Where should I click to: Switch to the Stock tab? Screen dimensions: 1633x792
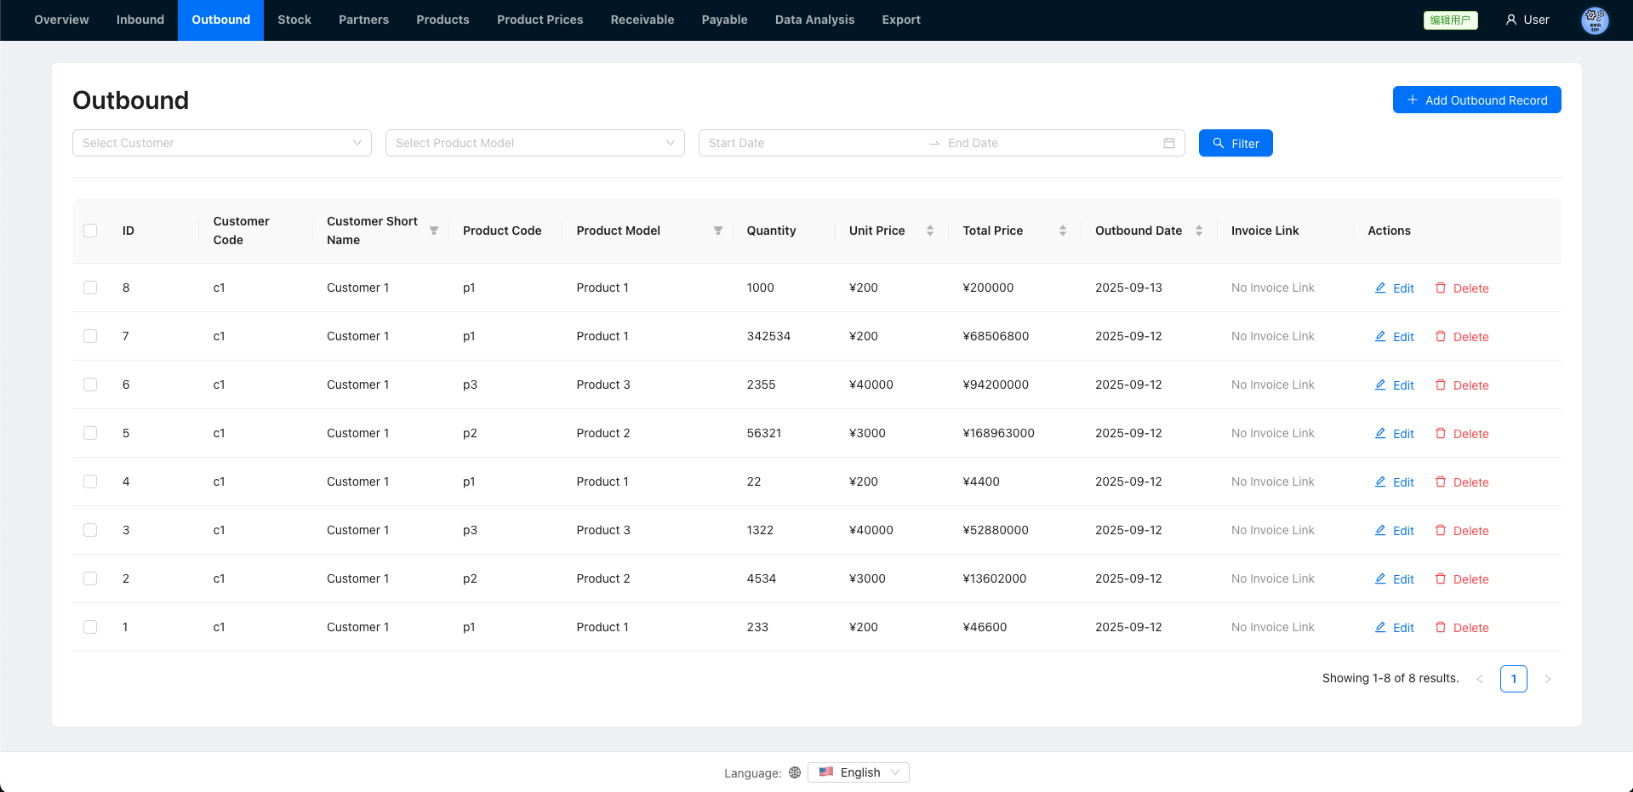(x=294, y=20)
